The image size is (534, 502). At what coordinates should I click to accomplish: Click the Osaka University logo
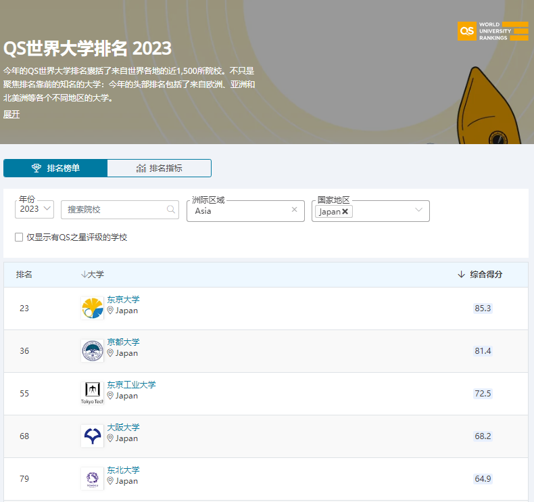pyautogui.click(x=92, y=436)
